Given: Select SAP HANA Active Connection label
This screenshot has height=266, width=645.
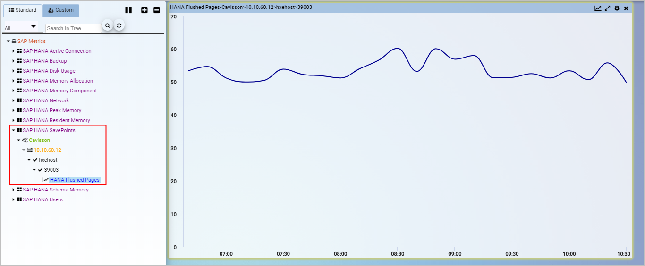Looking at the screenshot, I should tap(57, 51).
